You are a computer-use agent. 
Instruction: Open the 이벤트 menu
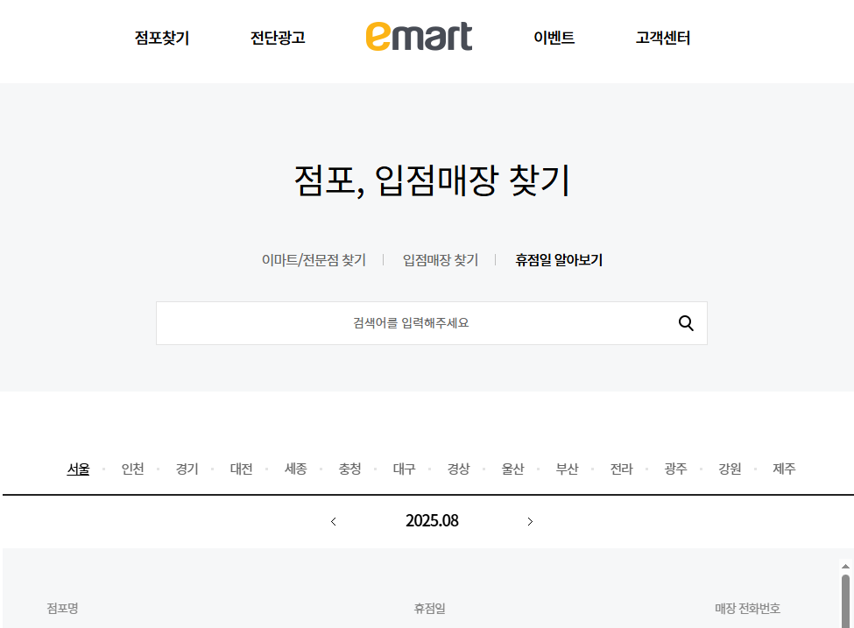tap(554, 38)
